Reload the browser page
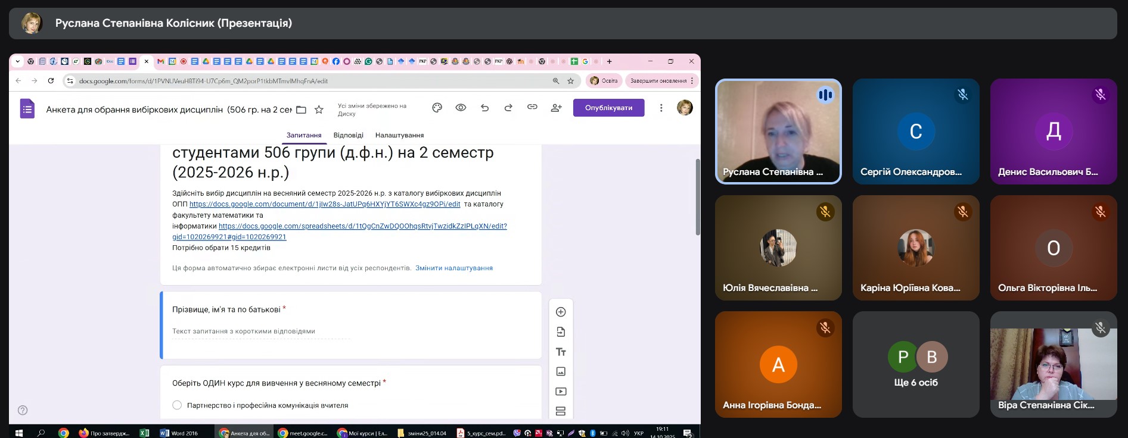The width and height of the screenshot is (1128, 438). [x=51, y=80]
